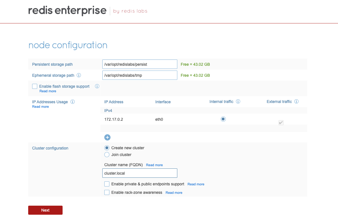Viewport: 338px width, 224px height.
Task: Toggle External traffic checkbox for eth0
Action: coord(281,122)
